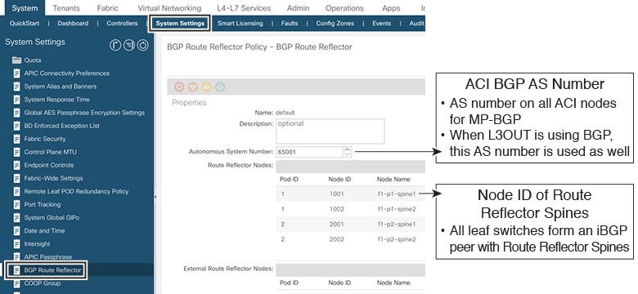Click the first System Settings toolbar icon

[x=115, y=45]
